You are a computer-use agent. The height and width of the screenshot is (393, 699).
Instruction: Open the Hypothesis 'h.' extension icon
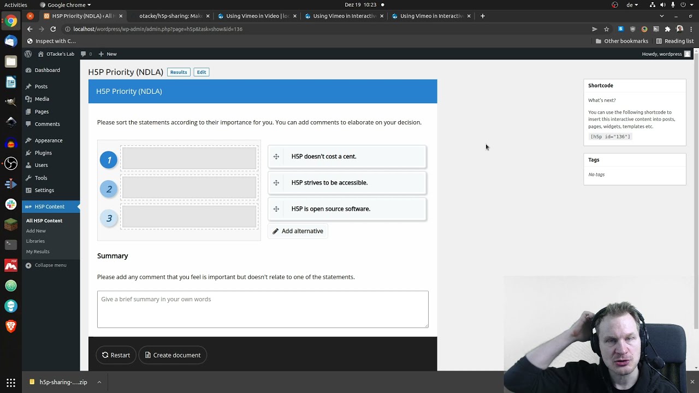[656, 29]
